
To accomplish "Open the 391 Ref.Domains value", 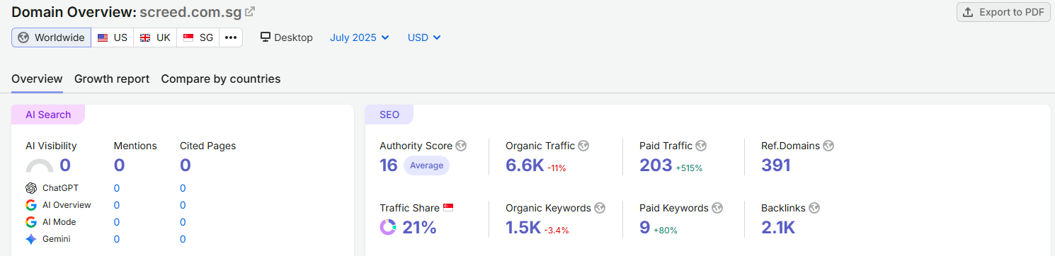I will [776, 165].
